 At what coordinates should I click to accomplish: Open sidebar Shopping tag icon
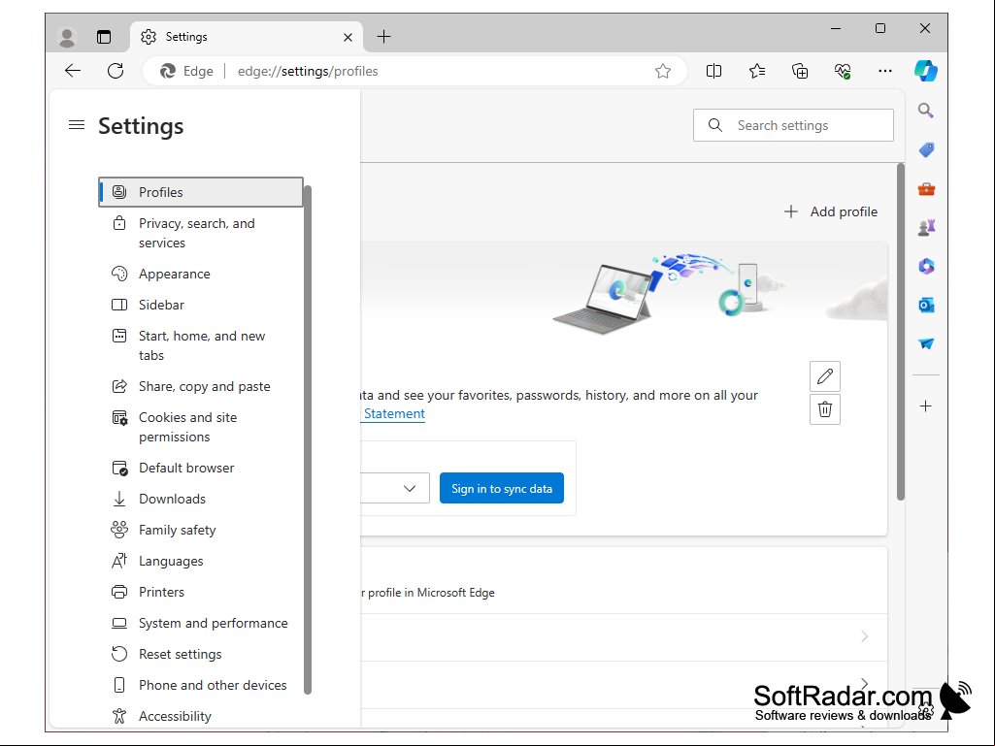point(926,149)
